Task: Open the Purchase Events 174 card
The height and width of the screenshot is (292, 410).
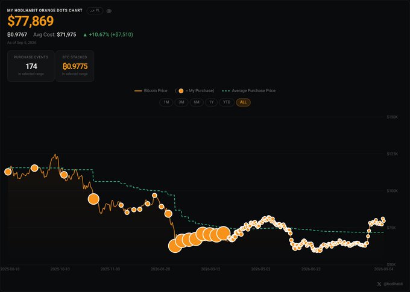Action: pyautogui.click(x=31, y=66)
